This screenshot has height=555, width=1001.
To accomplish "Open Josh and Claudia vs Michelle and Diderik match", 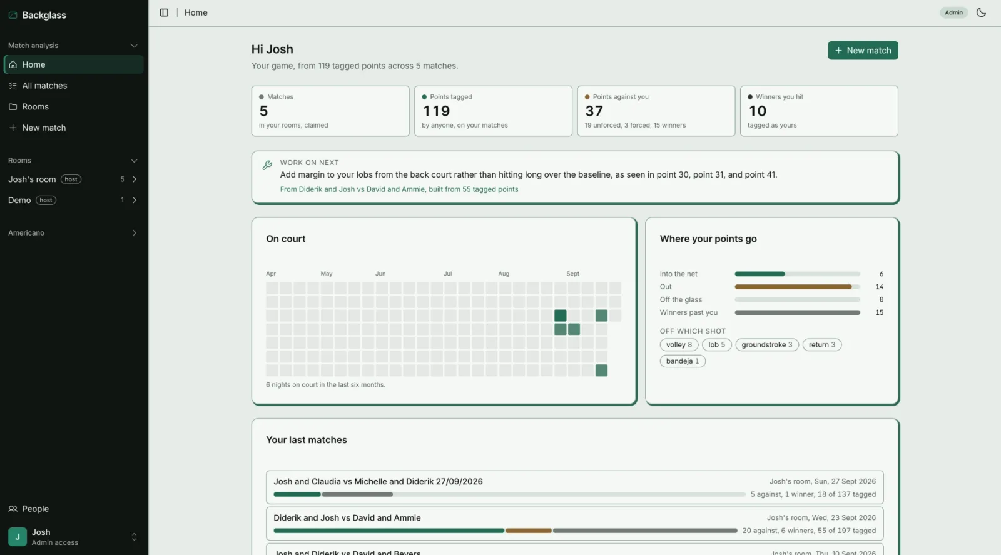I will tap(574, 487).
